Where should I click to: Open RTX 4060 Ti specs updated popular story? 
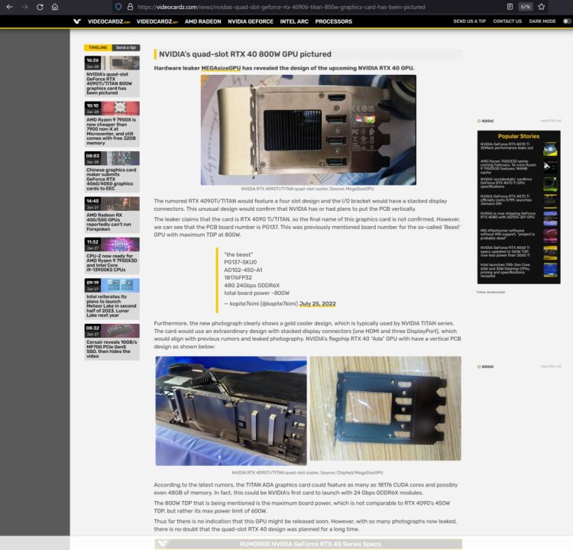507,251
